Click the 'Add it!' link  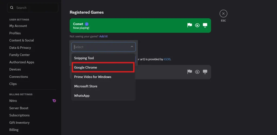(103, 36)
